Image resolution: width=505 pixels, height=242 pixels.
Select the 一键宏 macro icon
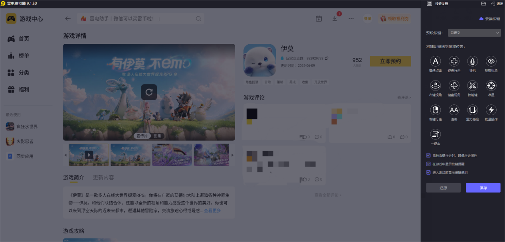point(435,134)
